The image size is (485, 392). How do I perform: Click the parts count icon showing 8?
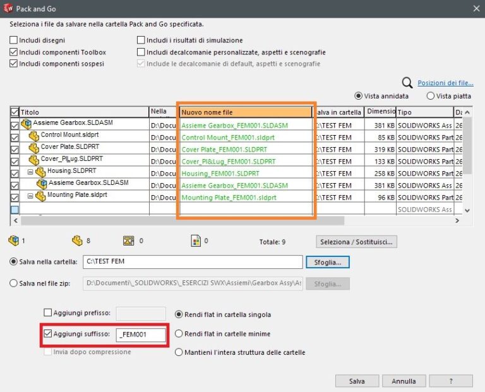(x=77, y=241)
